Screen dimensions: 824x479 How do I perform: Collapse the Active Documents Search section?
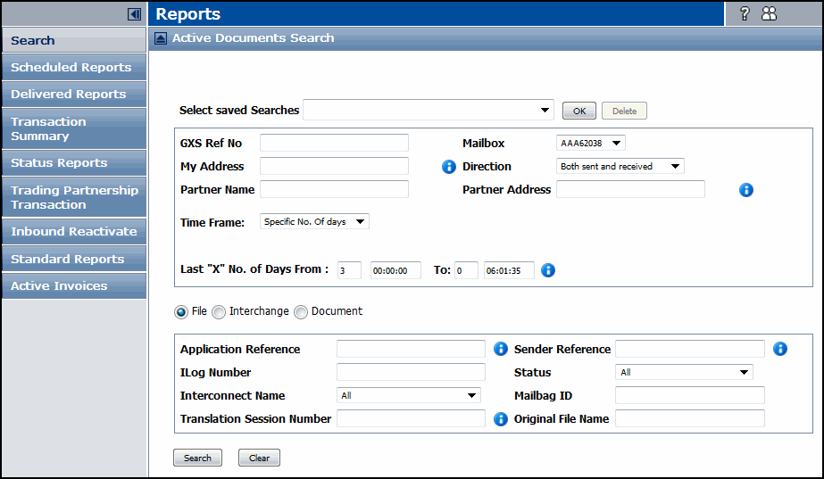click(x=161, y=38)
